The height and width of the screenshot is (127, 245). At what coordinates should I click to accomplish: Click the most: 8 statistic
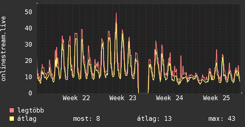[87, 119]
